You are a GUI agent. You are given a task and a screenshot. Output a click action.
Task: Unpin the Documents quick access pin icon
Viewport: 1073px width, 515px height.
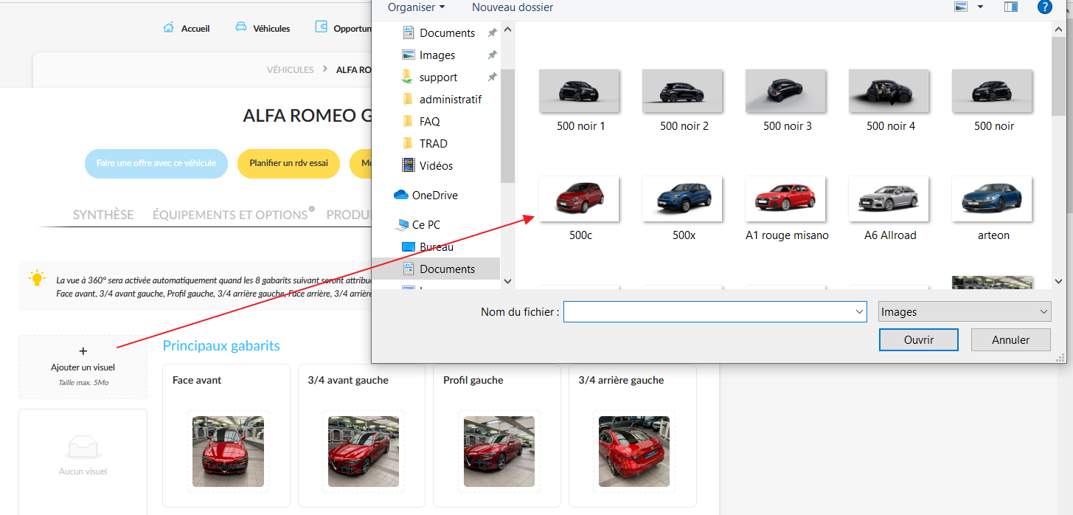(492, 33)
